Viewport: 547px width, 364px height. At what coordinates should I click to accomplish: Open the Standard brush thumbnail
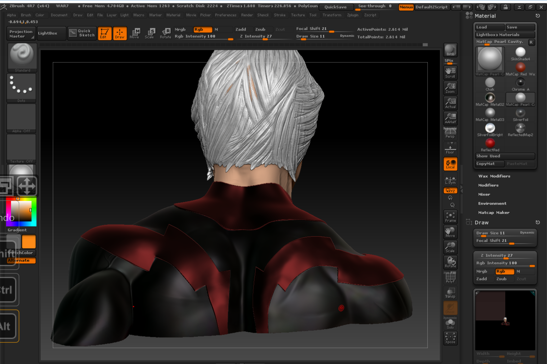pos(22,58)
